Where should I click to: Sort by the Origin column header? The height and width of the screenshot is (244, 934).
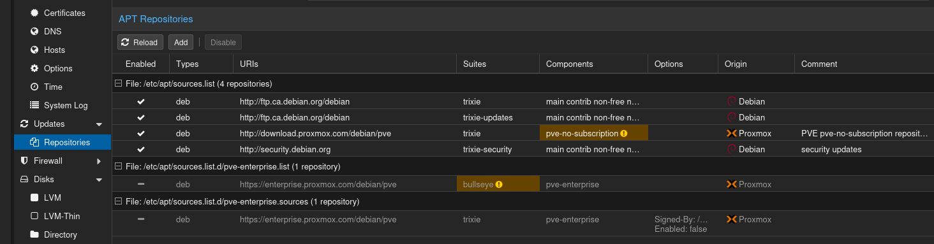[x=756, y=64]
